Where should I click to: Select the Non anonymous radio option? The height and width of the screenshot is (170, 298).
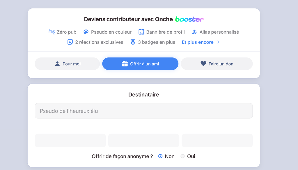click(x=160, y=156)
